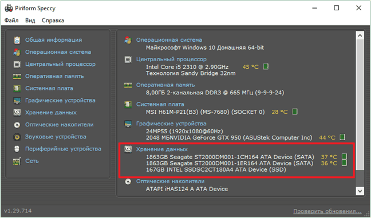This screenshot has height=218, width=371.
Task: Click the Оперативная память sidebar icon
Action: point(17,76)
